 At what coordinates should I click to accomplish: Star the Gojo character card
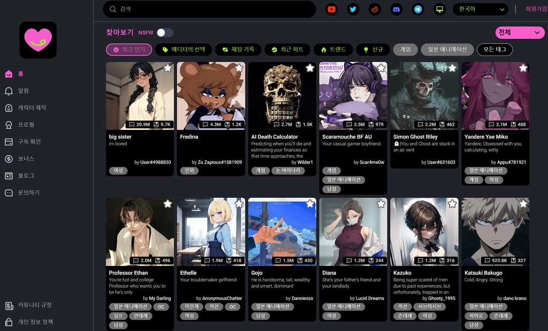point(309,204)
